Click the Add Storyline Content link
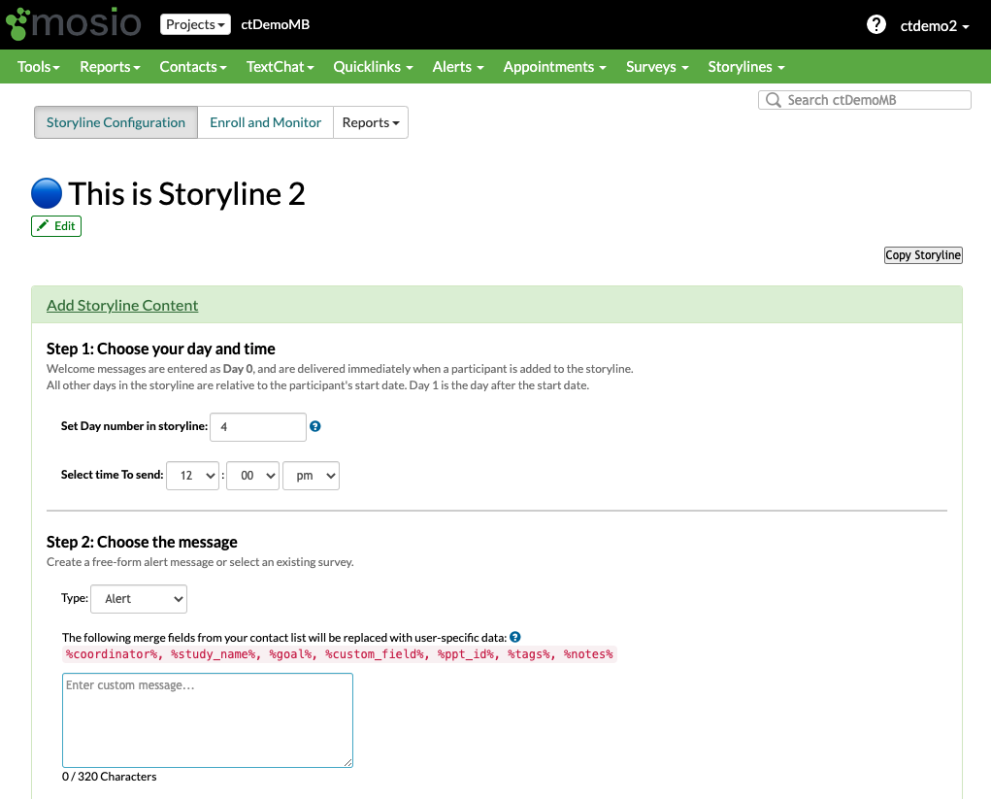This screenshot has height=799, width=991. [x=122, y=305]
